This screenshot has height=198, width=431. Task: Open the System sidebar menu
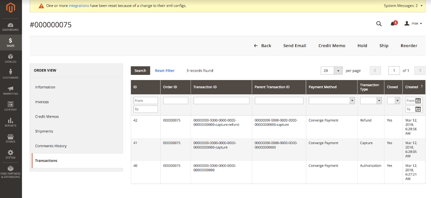pyautogui.click(x=11, y=154)
